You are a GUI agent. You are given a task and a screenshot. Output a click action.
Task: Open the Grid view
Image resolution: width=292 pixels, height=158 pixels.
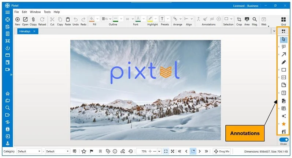[284, 19]
